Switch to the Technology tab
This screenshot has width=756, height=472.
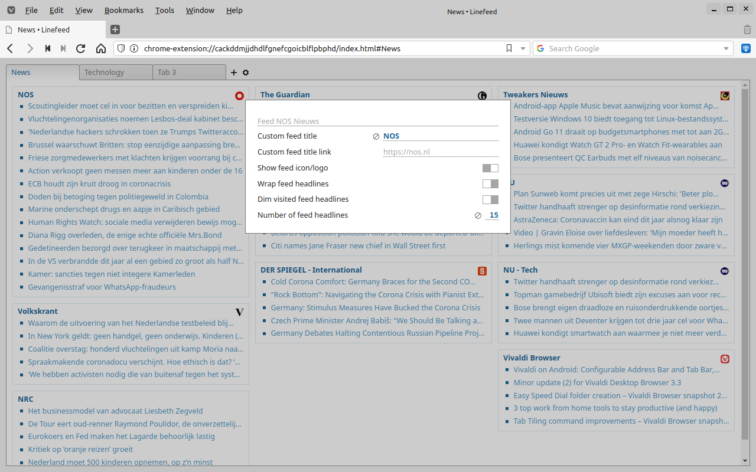point(116,73)
